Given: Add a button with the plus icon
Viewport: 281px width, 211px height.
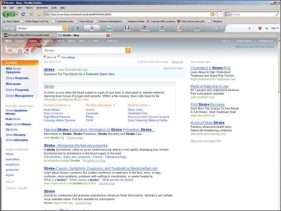Looking at the screenshot, I should click(249, 28).
